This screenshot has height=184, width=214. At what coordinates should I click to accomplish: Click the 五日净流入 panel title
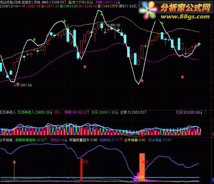8,113
